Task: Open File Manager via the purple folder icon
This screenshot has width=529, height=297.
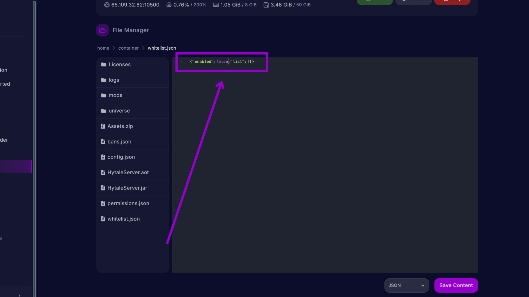Action: 102,30
